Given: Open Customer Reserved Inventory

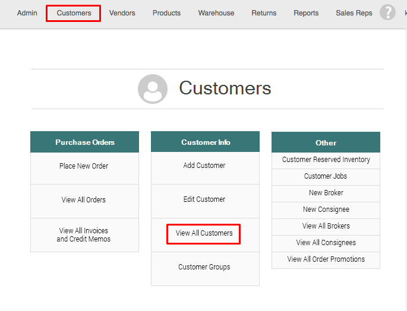Looking at the screenshot, I should tap(326, 160).
